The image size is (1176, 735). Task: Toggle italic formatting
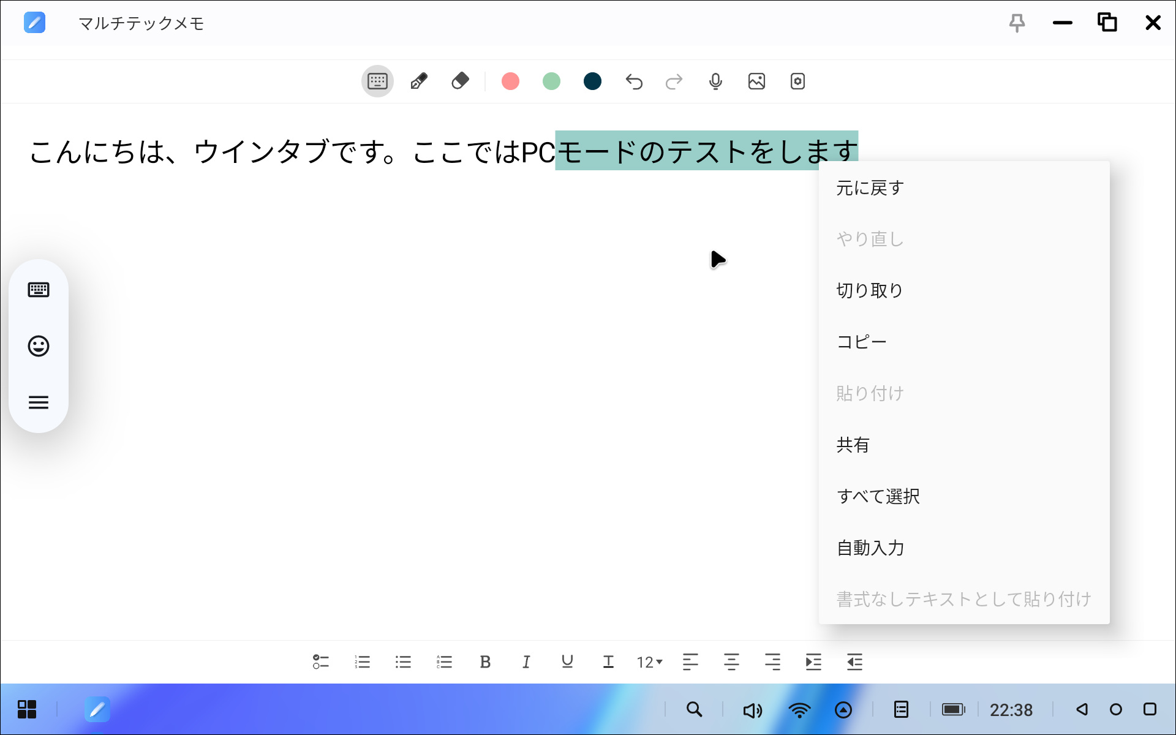tap(526, 662)
